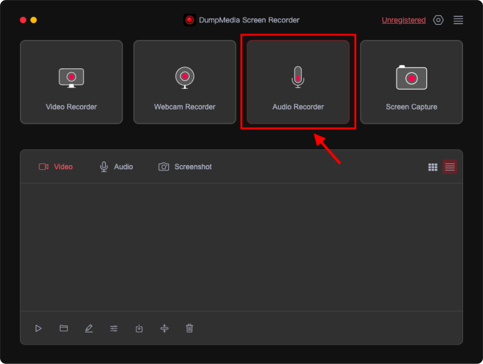Click the red close window button
This screenshot has width=483, height=364.
coord(23,20)
